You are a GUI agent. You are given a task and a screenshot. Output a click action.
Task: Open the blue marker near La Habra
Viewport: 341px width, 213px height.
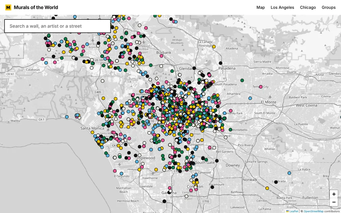tap(289, 173)
